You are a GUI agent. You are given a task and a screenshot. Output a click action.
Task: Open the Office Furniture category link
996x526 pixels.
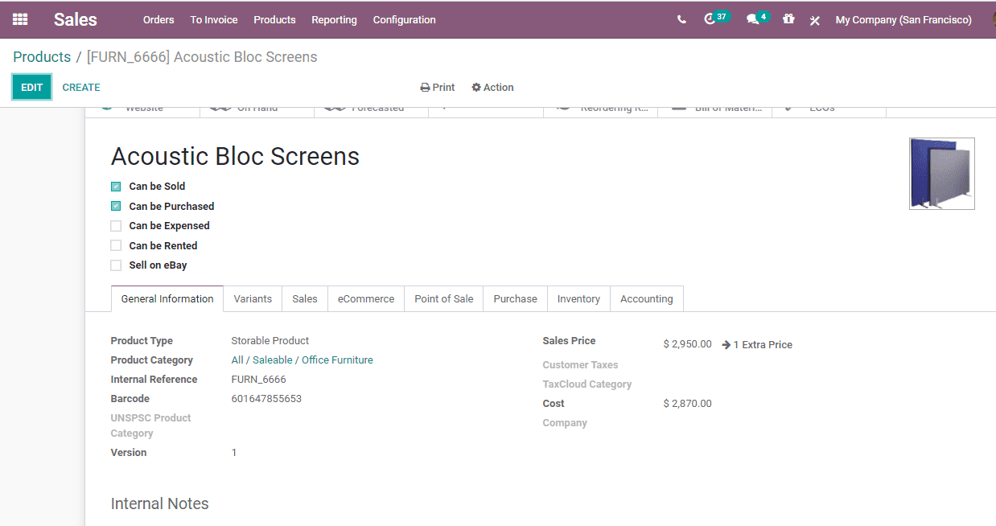point(337,360)
